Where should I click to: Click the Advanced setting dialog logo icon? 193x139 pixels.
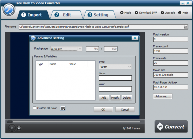(x=33, y=38)
